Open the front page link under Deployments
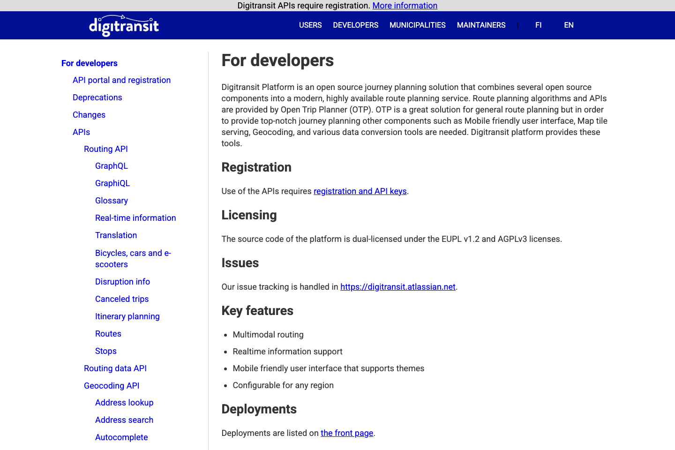This screenshot has height=450, width=675. point(347,433)
